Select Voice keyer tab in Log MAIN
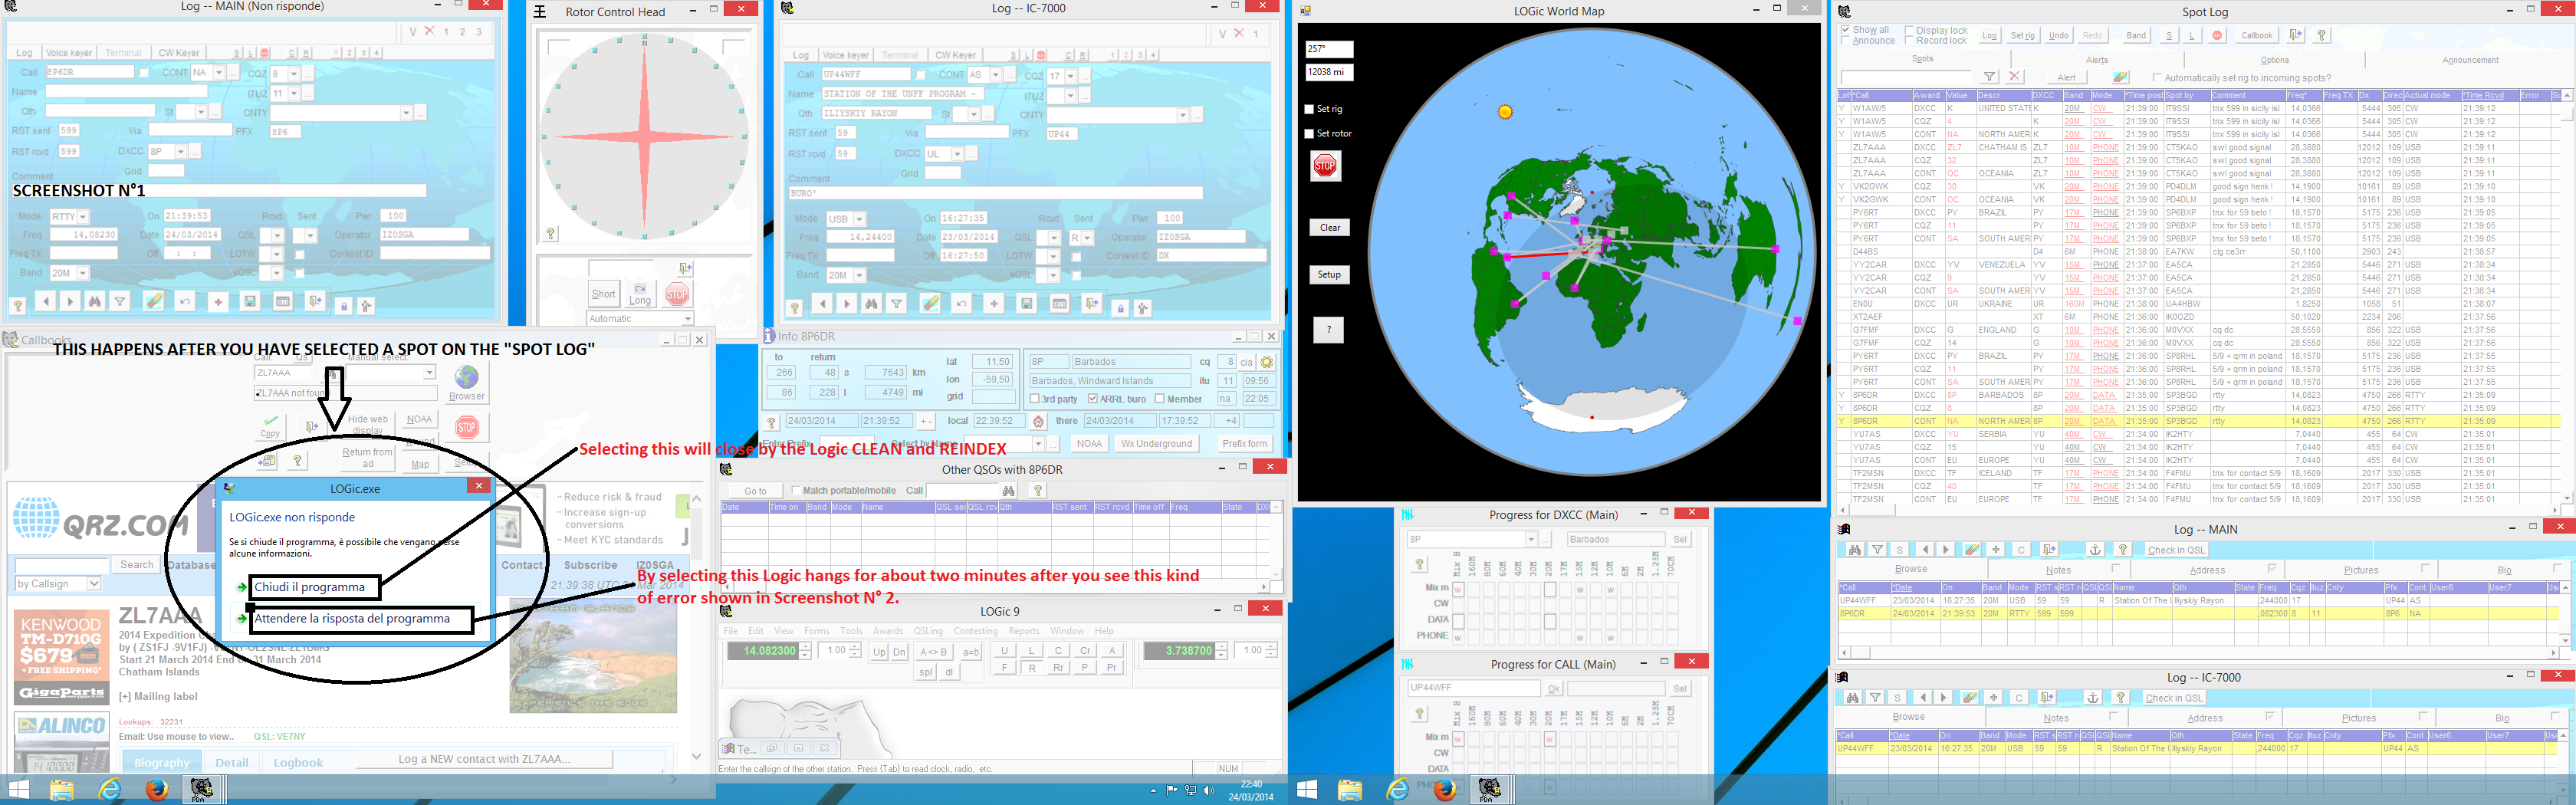 (69, 53)
